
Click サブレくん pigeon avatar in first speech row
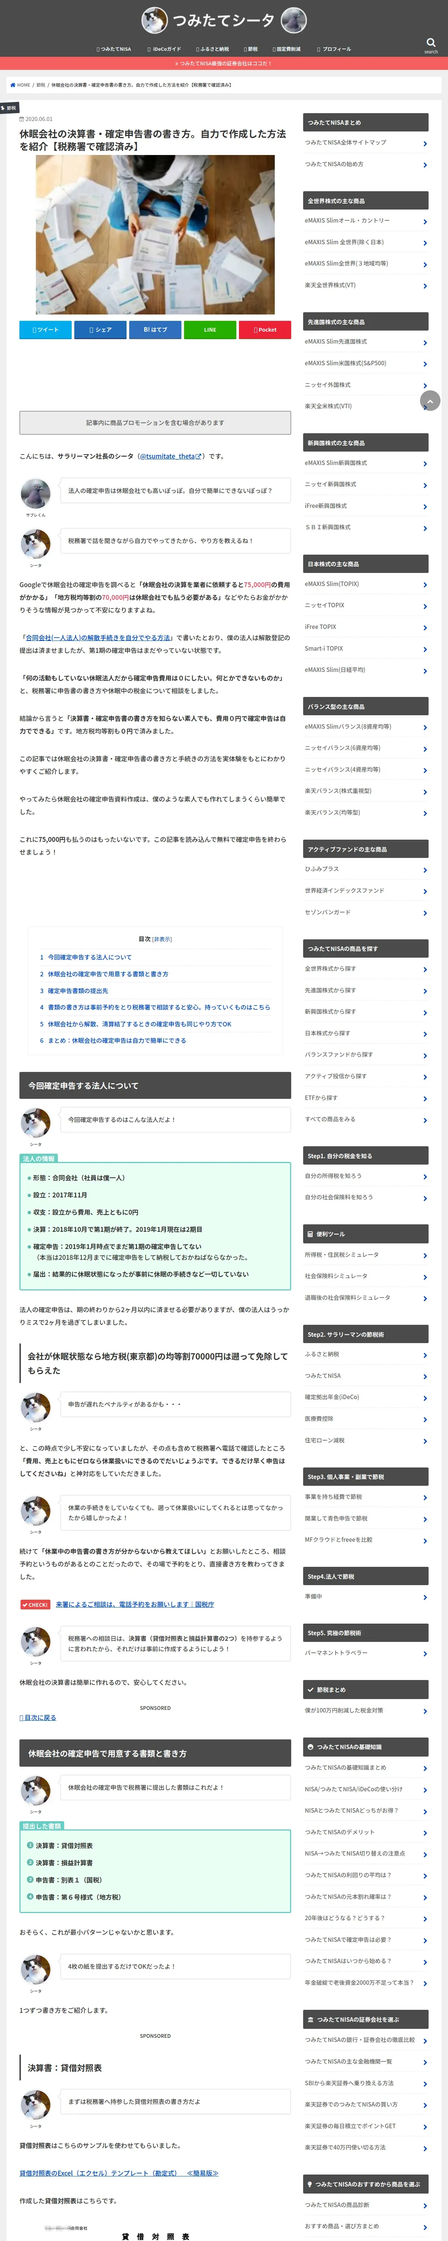(x=36, y=493)
